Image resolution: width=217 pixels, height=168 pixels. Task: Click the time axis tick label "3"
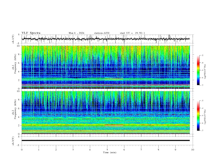point(73,150)
